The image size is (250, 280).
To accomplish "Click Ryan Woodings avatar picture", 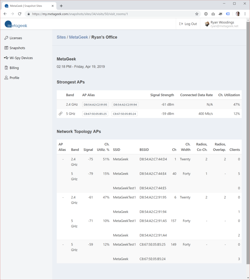I will coord(207,24).
